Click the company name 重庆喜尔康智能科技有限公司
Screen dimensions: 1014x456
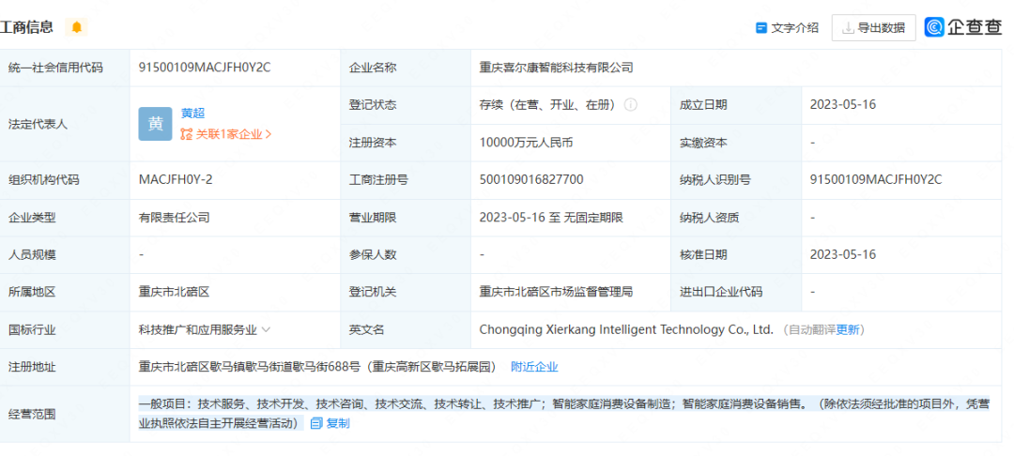[556, 68]
